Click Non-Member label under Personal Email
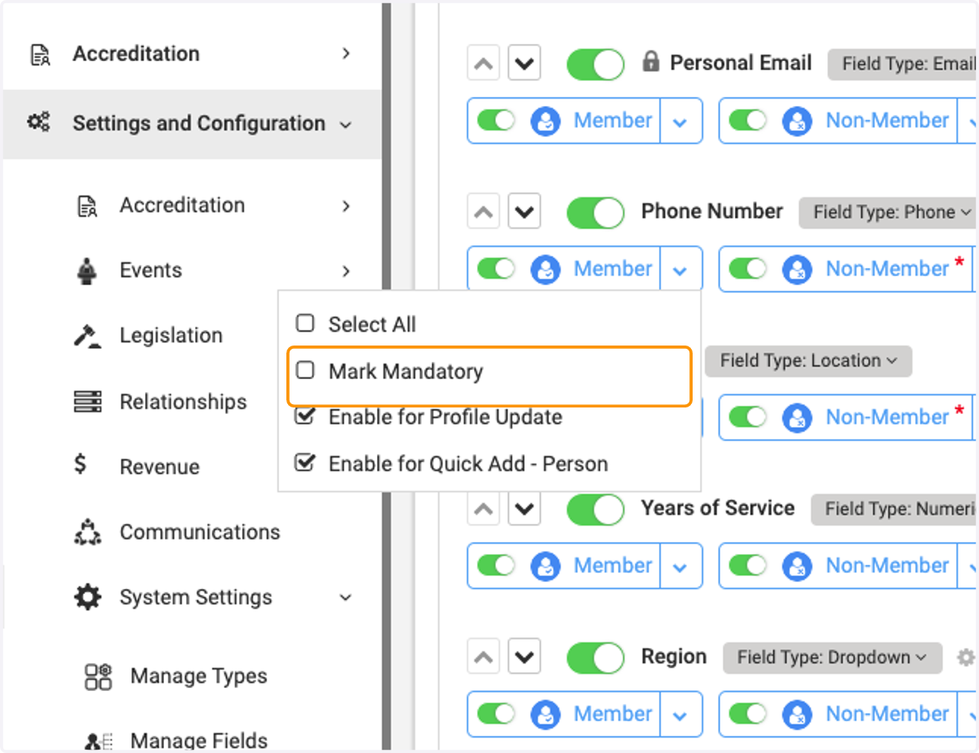979x753 pixels. click(x=888, y=121)
